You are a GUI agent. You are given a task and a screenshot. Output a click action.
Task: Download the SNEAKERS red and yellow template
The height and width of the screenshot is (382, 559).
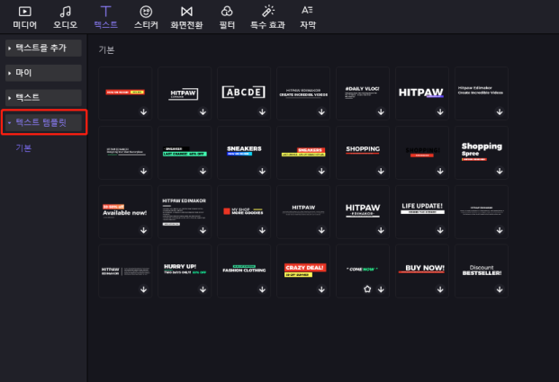tap(321, 172)
